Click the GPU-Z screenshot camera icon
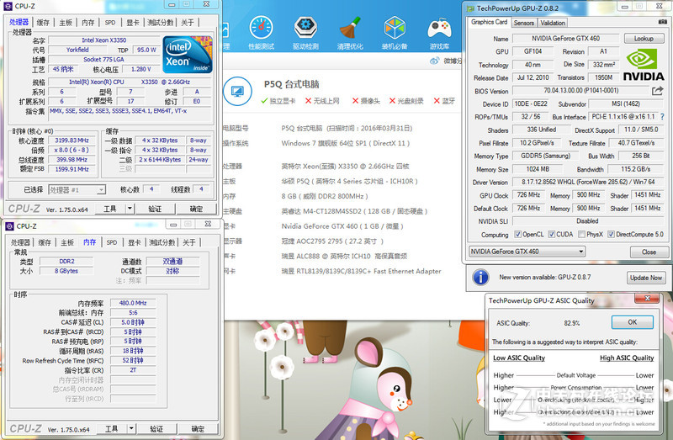This screenshot has height=440, width=673. pyautogui.click(x=663, y=22)
